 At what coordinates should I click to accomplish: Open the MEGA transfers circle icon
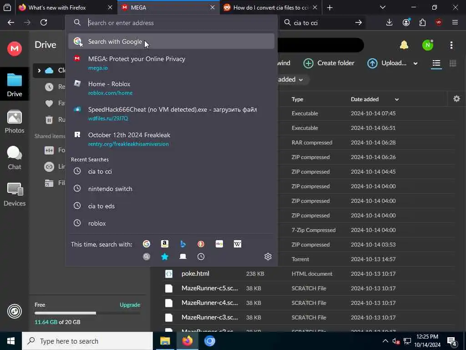click(15, 311)
